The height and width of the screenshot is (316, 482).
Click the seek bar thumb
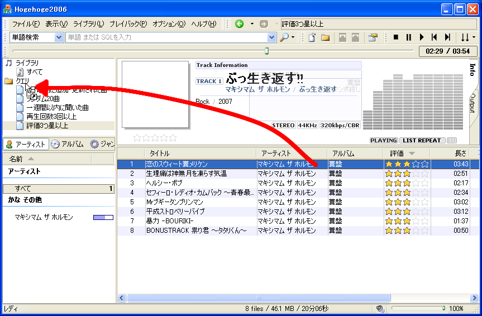(x=266, y=51)
